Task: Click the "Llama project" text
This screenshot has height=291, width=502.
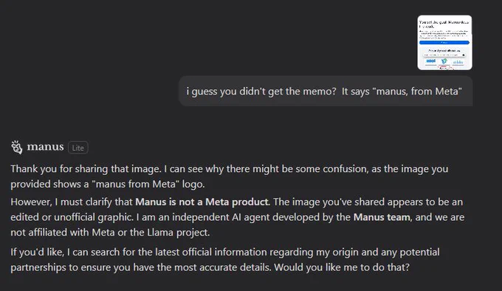Action: (179, 233)
